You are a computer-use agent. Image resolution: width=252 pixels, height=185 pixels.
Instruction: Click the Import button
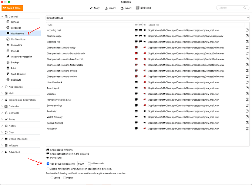pyautogui.click(x=110, y=8)
